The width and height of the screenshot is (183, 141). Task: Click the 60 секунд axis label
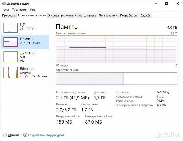click(x=62, y=66)
